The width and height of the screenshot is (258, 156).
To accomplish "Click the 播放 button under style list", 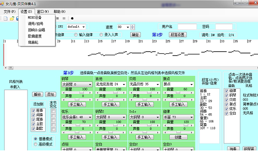I will (x=37, y=94).
